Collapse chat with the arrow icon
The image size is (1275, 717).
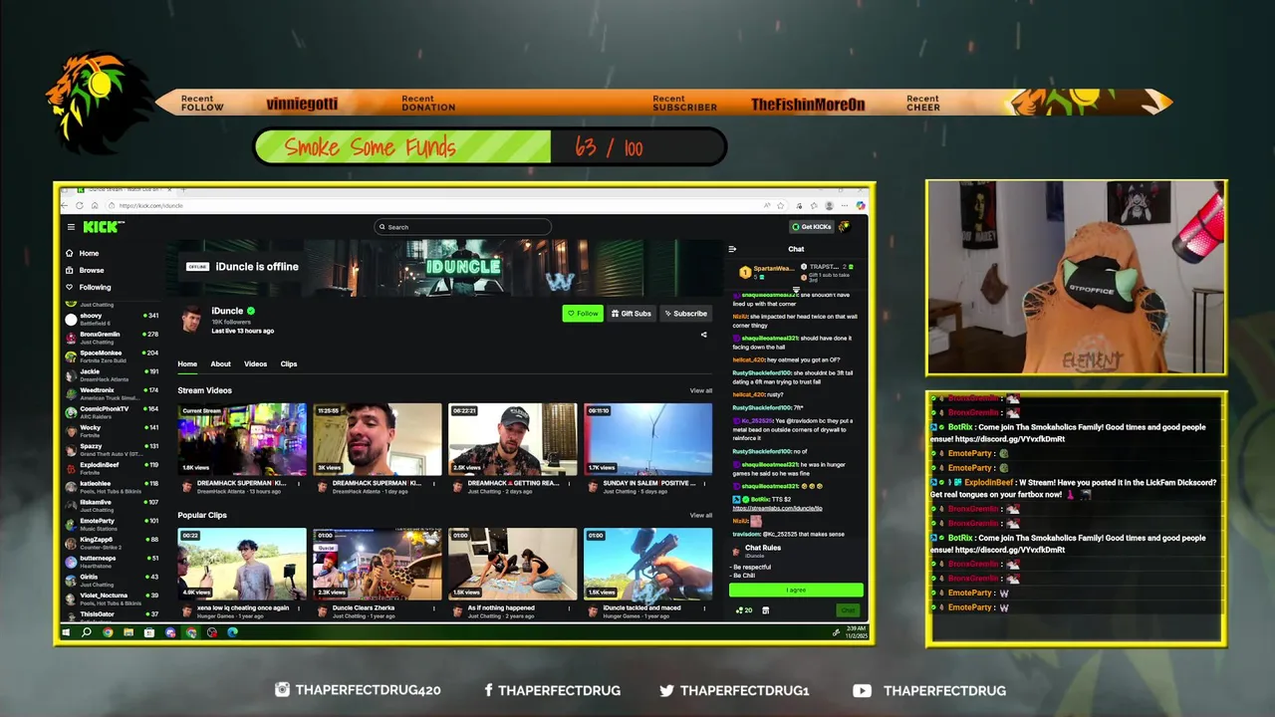(x=733, y=249)
